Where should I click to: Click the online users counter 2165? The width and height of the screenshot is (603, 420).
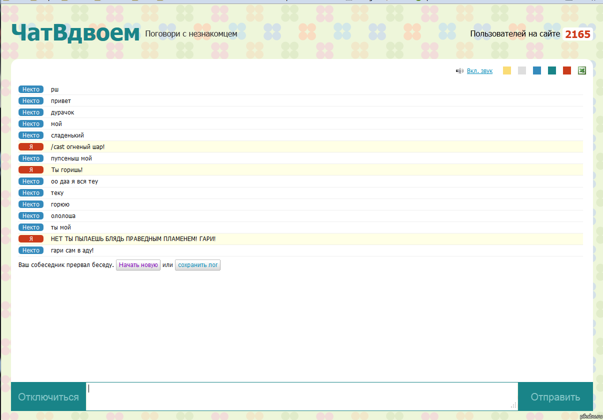577,34
